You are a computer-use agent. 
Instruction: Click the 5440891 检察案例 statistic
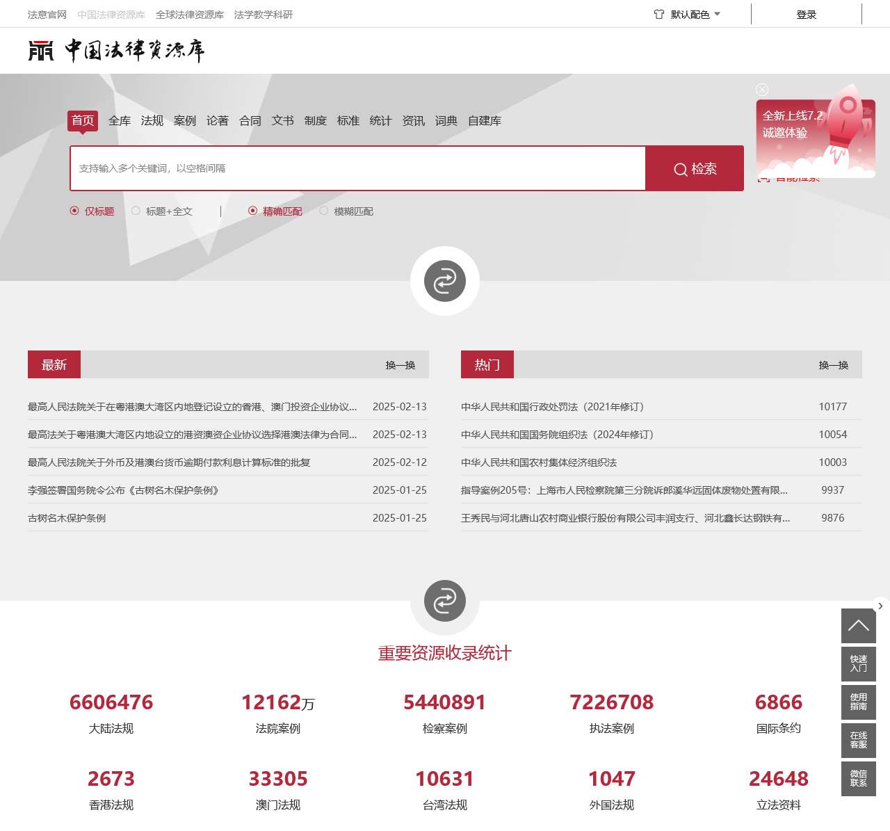445,714
